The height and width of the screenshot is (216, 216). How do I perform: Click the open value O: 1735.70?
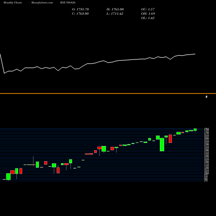[x=80, y=10]
